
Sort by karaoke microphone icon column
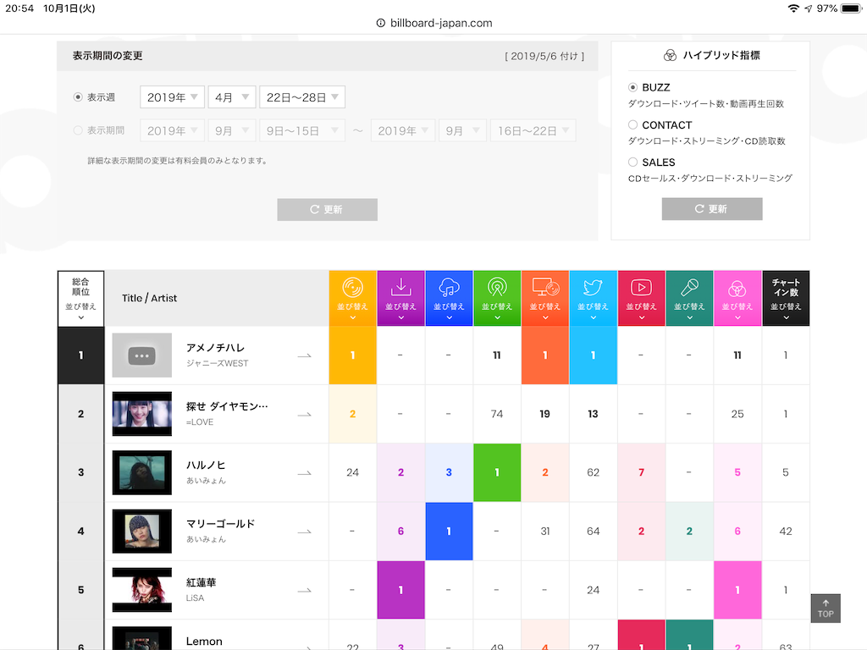coord(689,299)
